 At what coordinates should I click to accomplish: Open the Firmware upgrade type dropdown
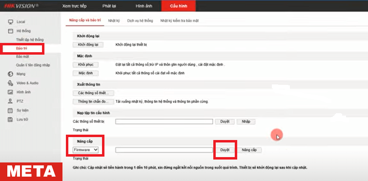pyautogui.click(x=85, y=150)
